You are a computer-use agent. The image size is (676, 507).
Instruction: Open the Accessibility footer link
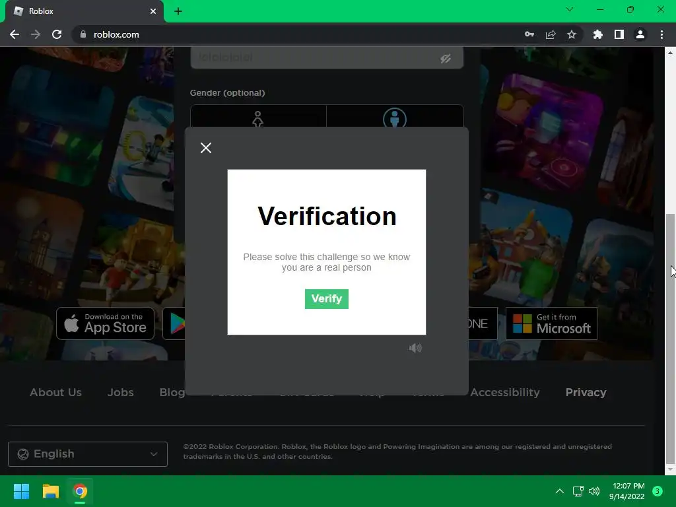[x=505, y=392]
